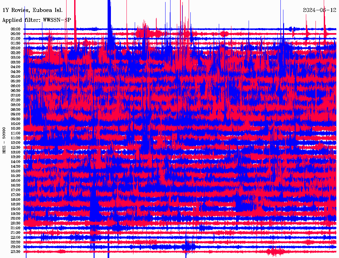Select the 06:00 time row label

[x=16, y=86]
